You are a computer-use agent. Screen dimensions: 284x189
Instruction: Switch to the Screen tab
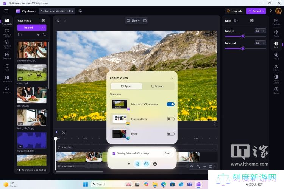pos(158,86)
